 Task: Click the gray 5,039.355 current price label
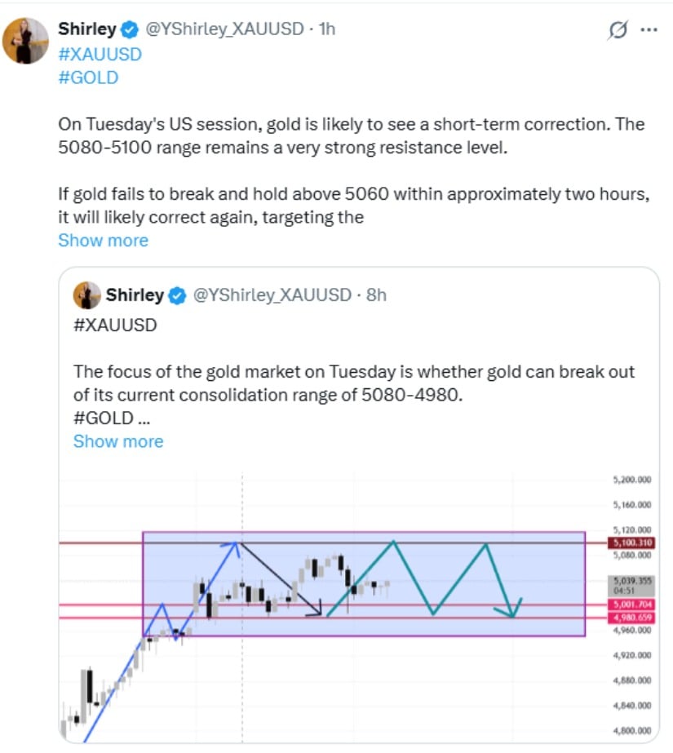[634, 582]
